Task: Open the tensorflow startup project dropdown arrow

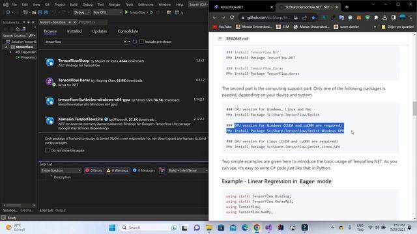Action: (147, 12)
